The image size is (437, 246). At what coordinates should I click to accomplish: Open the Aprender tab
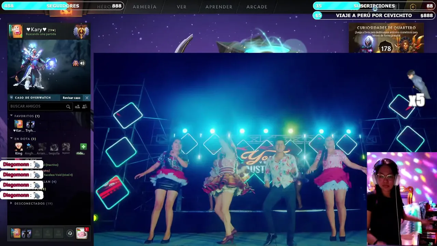pos(219,6)
